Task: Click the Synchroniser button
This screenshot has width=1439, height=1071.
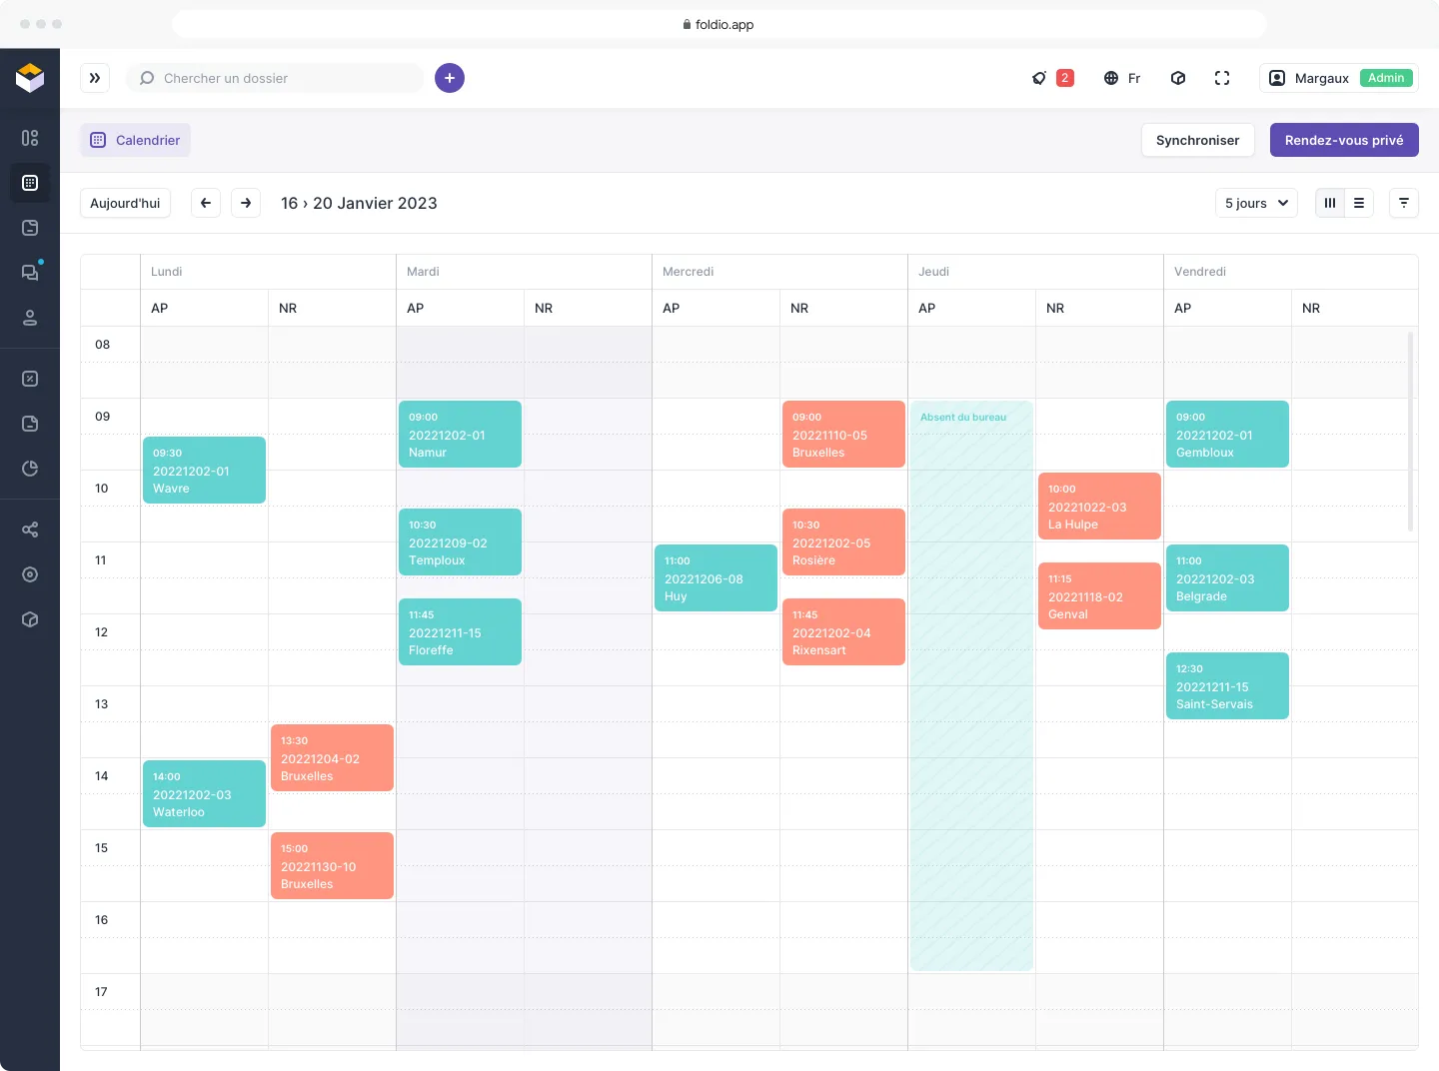Action: point(1197,140)
